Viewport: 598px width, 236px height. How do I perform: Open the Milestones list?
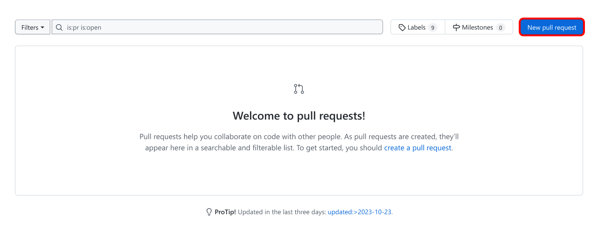479,27
